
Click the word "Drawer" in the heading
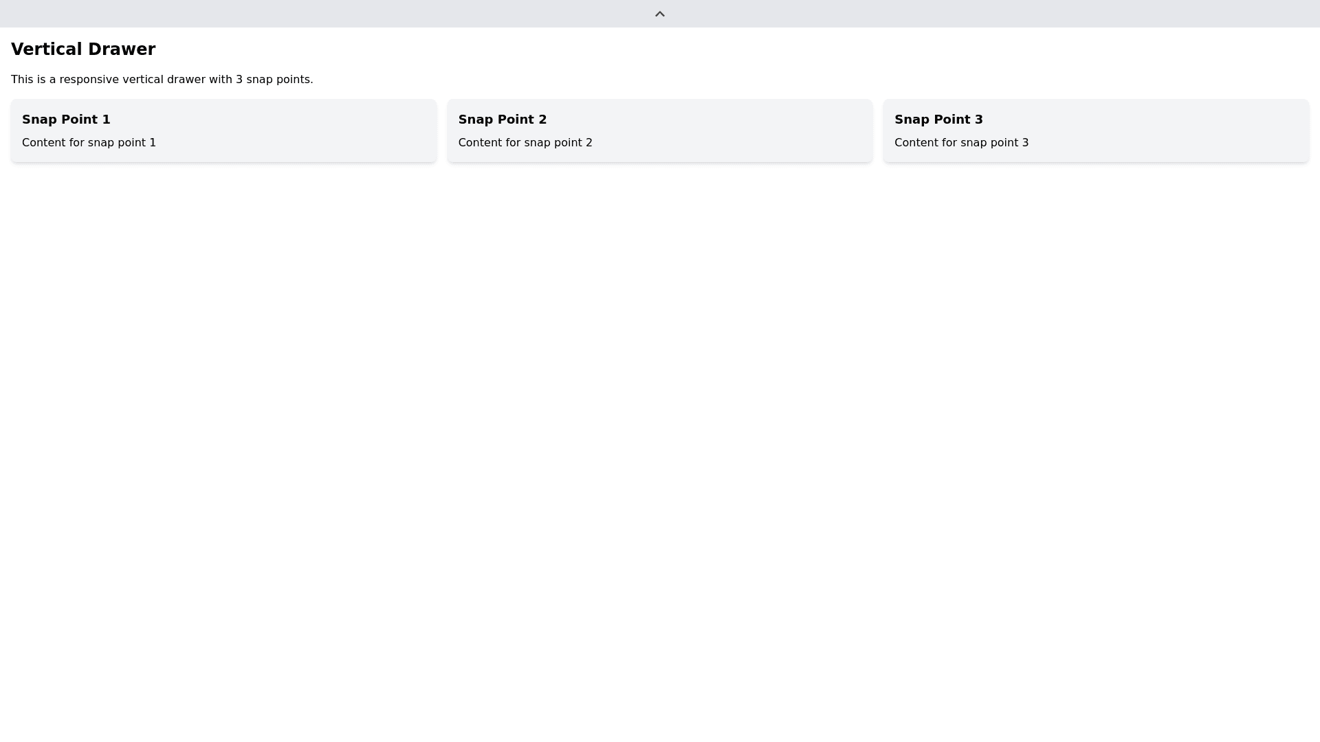122,49
